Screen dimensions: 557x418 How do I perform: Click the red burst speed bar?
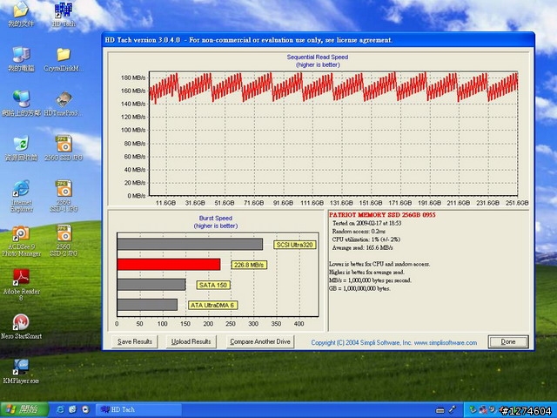169,265
